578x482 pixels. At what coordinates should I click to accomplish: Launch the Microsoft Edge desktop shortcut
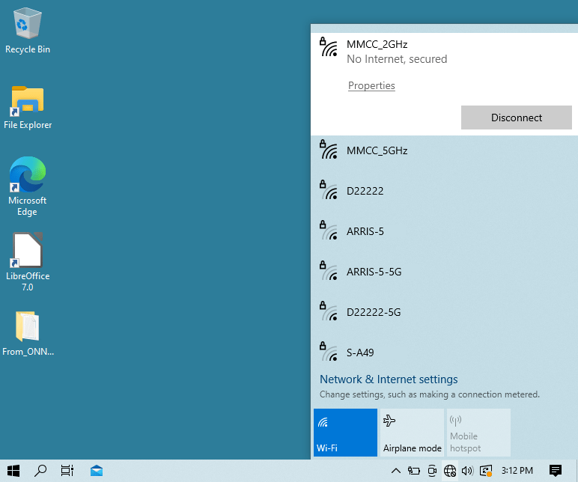[x=28, y=185]
